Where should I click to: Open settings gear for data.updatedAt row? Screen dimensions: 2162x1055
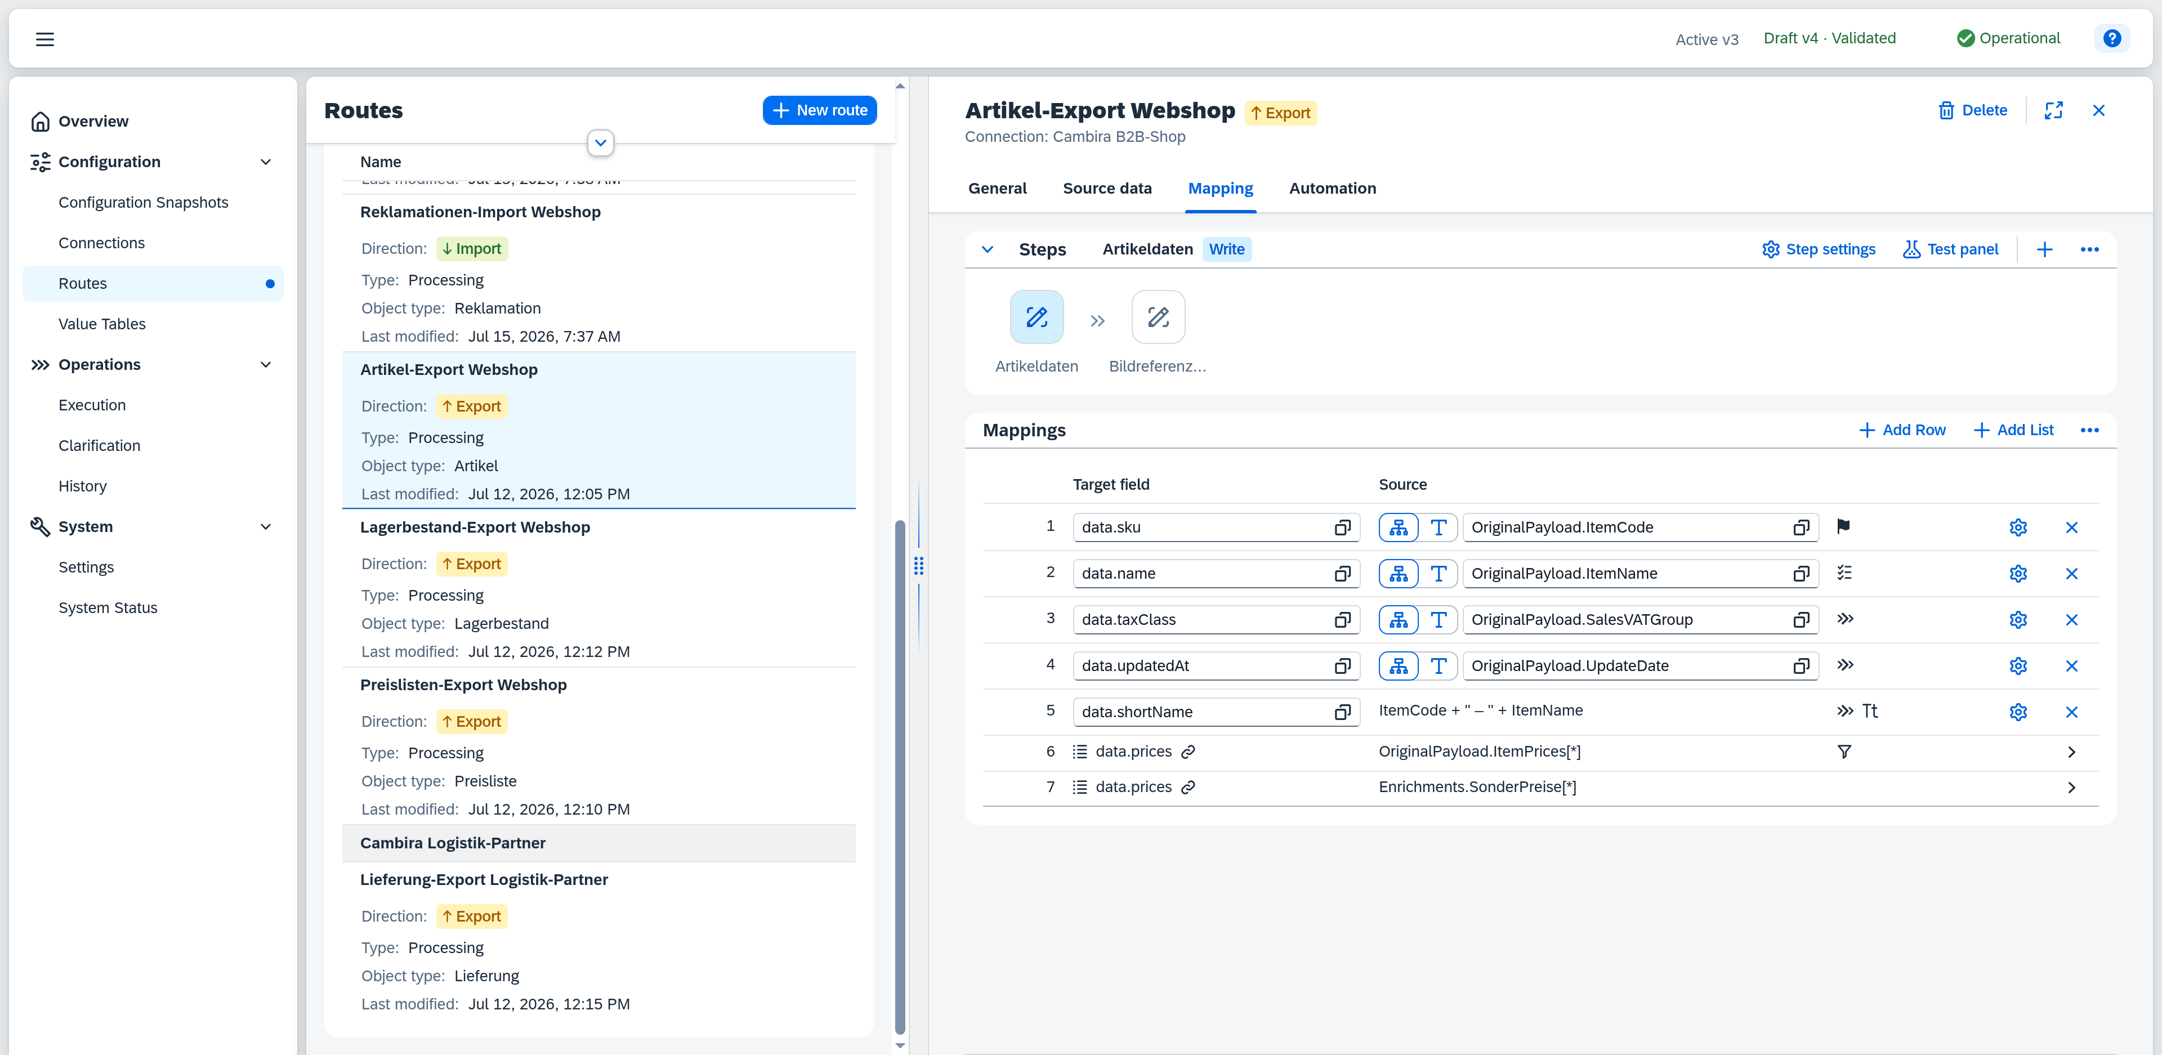point(2018,665)
